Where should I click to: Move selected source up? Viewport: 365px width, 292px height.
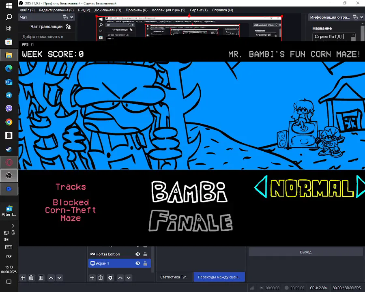coord(120,278)
